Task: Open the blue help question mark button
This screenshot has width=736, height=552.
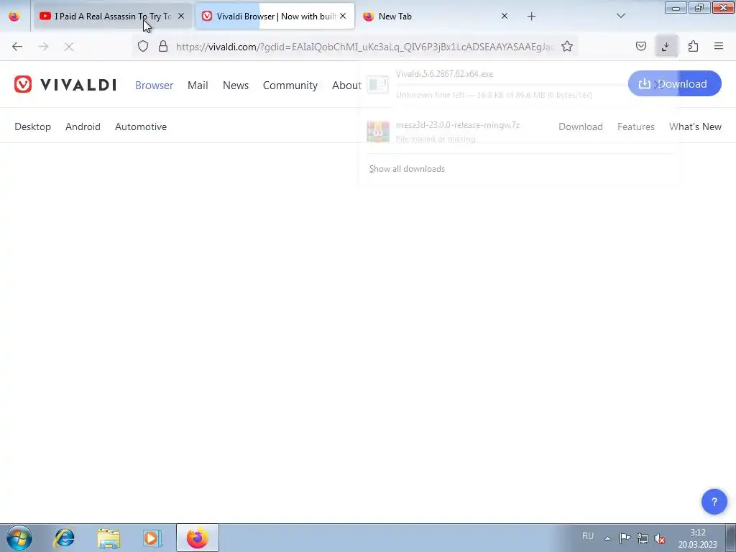Action: point(714,502)
